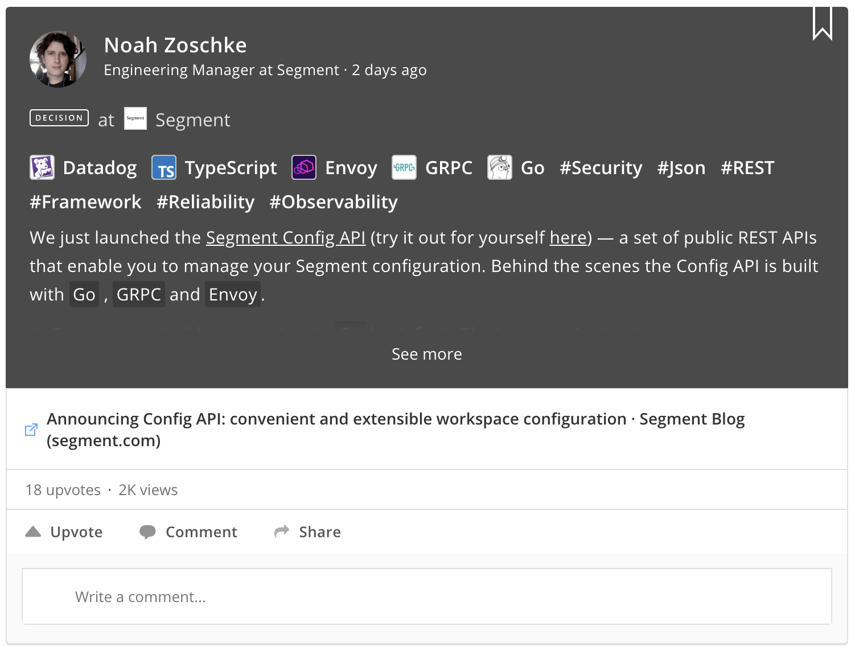
Task: Click the GRPC logo icon
Action: (x=404, y=167)
